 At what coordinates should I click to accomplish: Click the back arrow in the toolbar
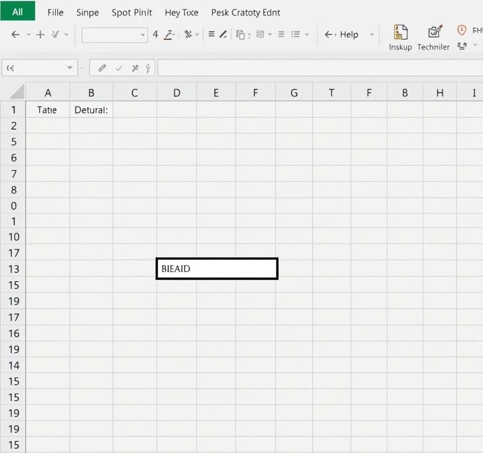[15, 34]
